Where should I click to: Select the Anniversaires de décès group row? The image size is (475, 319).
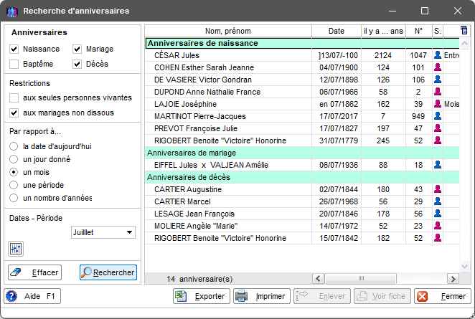(302, 177)
